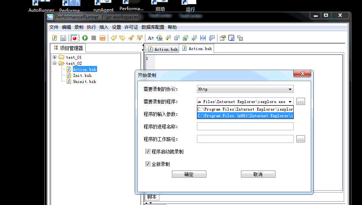362x205 pixels.
Task: Toggle the 全新录制 checkbox
Action: point(148,164)
